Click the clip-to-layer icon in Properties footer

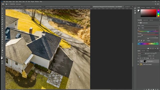click(x=148, y=48)
